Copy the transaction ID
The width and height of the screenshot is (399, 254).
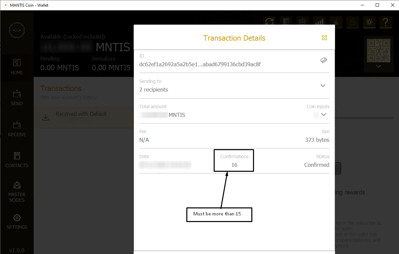(323, 60)
